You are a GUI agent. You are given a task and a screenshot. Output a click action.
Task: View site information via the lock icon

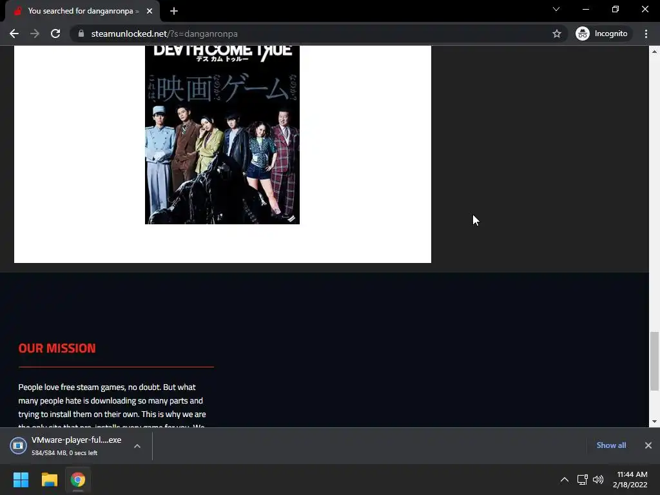pyautogui.click(x=81, y=34)
